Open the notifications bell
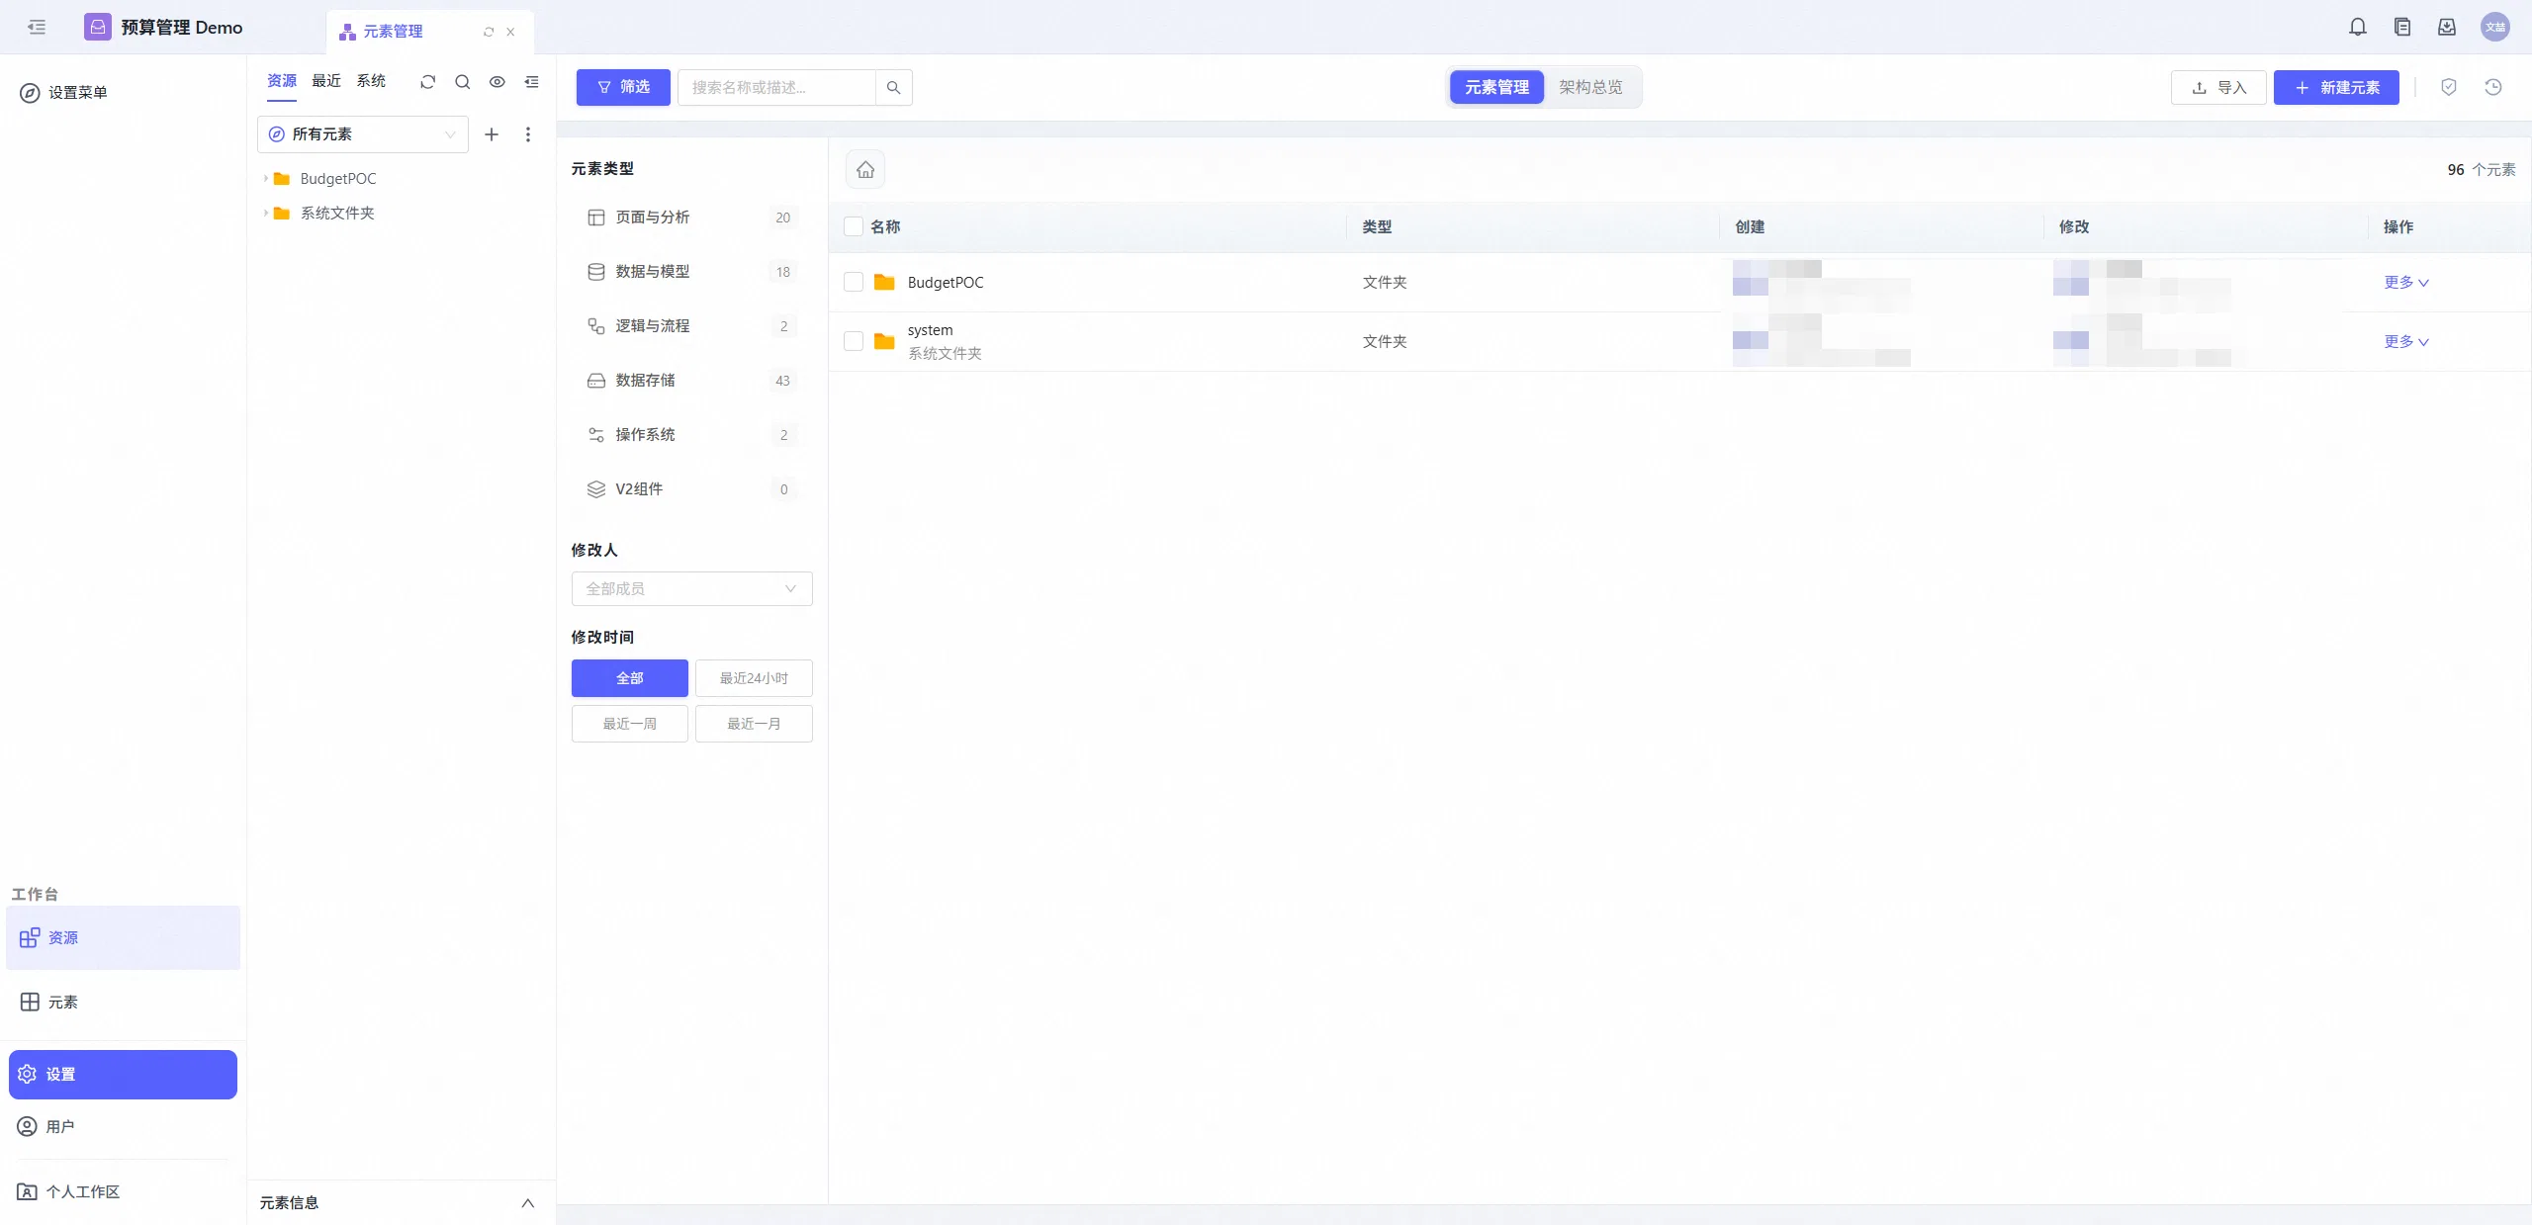The width and height of the screenshot is (2532, 1225). 2358,27
